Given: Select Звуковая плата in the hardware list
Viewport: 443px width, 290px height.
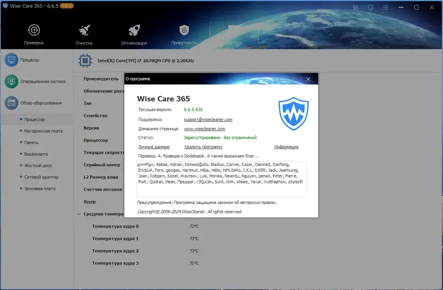Looking at the screenshot, I should pos(39,189).
